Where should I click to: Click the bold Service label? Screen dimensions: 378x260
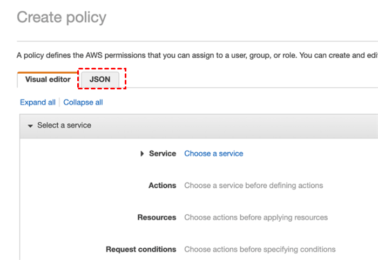[163, 153]
